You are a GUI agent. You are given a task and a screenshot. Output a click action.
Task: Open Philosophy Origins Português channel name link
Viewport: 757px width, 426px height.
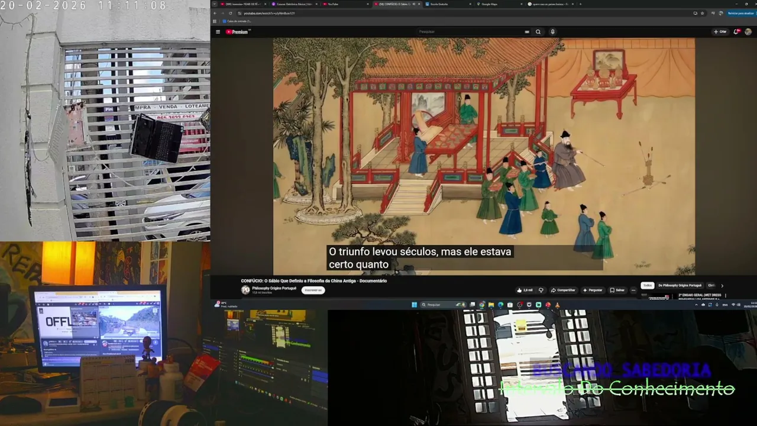[274, 288]
